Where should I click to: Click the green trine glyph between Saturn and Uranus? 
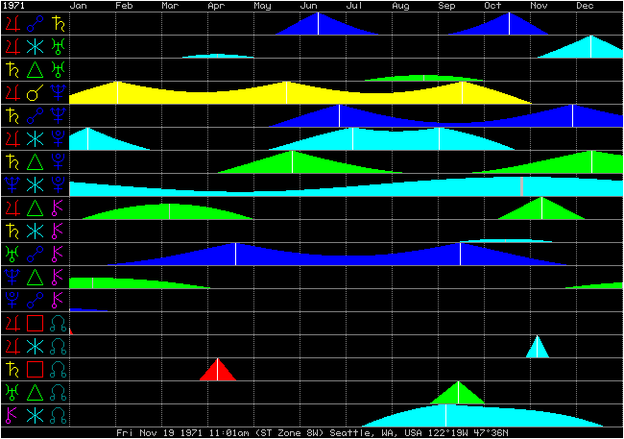(x=35, y=70)
